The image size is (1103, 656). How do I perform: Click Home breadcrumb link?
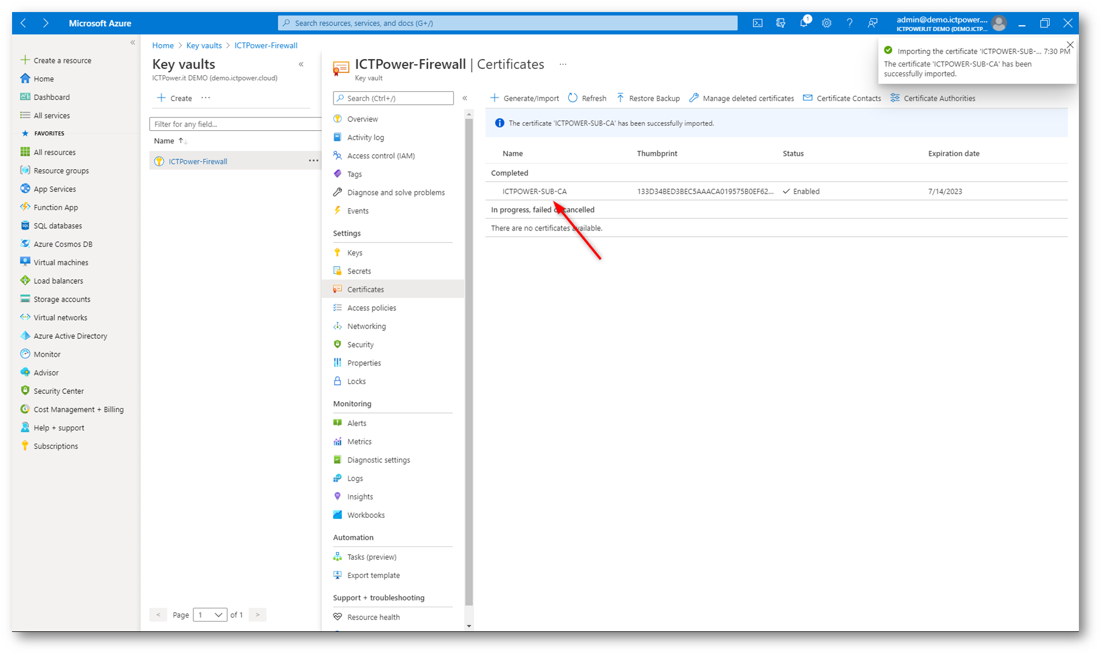click(163, 45)
